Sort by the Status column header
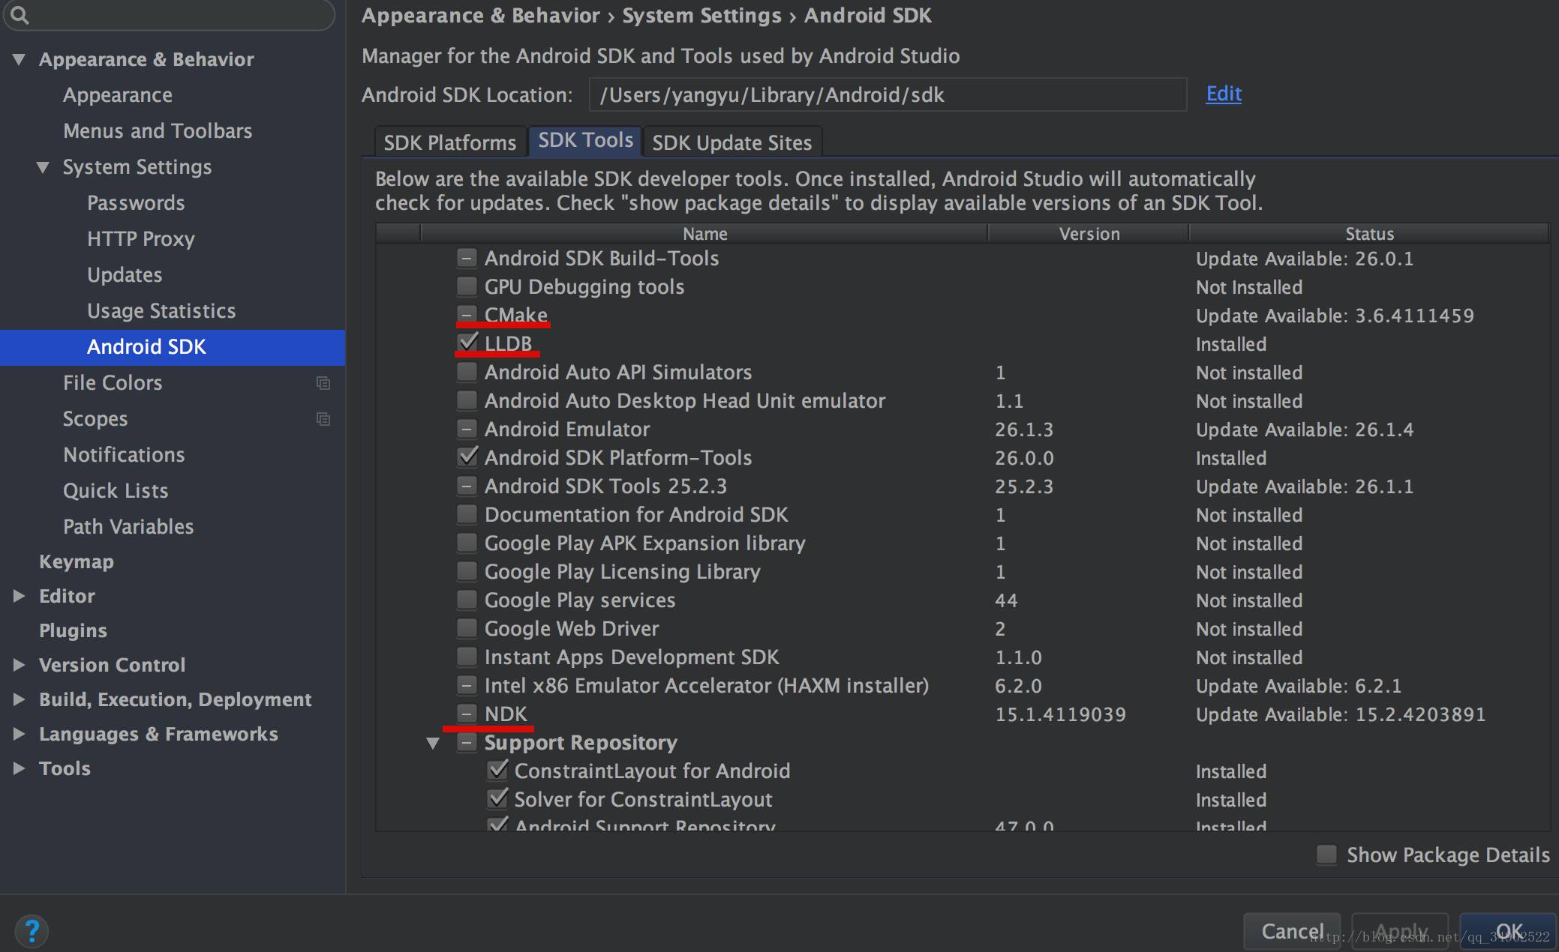Viewport: 1559px width, 952px height. [1369, 233]
